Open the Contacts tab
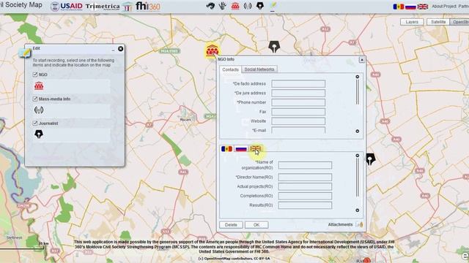Screen dimensions: 469x263 230,69
